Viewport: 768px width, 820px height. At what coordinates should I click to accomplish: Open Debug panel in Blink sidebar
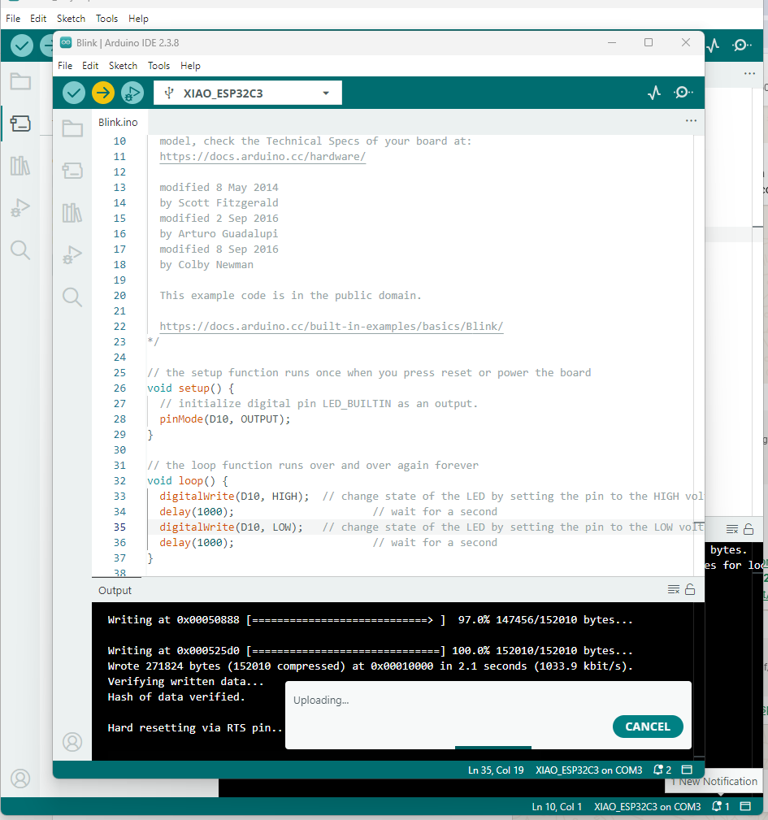72,255
